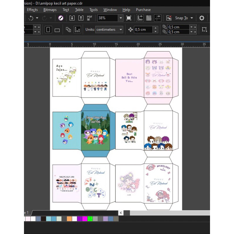Open the Units centimeters dropdown

point(121,30)
